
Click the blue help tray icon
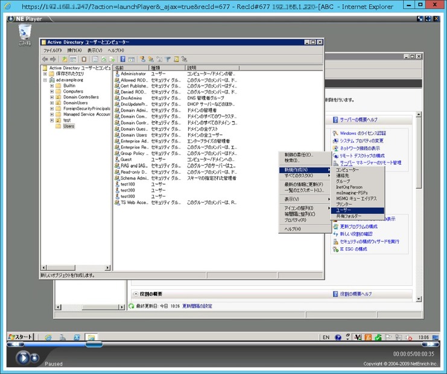pos(338,338)
